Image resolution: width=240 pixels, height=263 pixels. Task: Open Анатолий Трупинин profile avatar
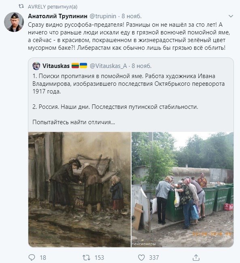14,22
